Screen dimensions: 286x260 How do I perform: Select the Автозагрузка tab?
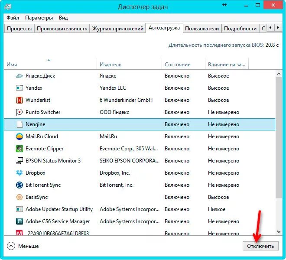pyautogui.click(x=164, y=28)
